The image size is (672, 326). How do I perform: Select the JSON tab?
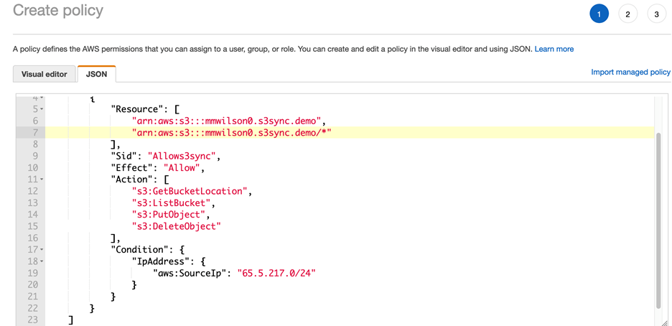(96, 74)
